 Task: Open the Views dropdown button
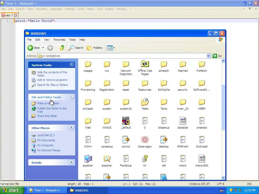pyautogui.click(x=111, y=48)
